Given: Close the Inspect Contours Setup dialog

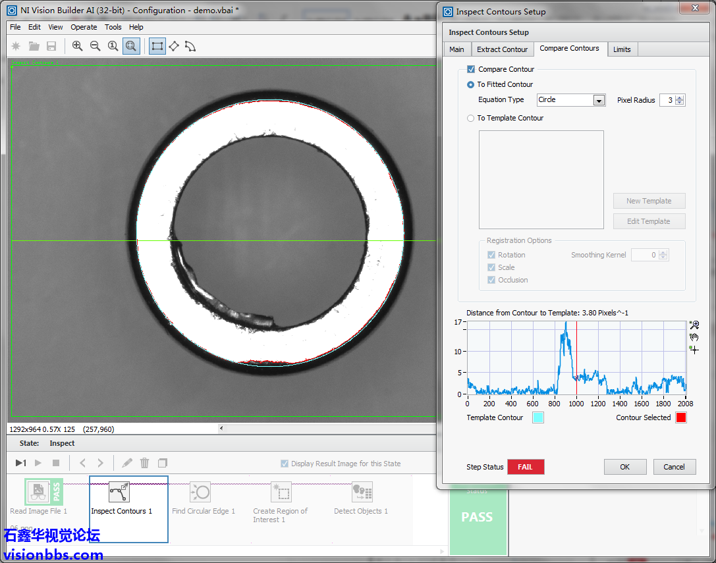Looking at the screenshot, I should [x=695, y=8].
